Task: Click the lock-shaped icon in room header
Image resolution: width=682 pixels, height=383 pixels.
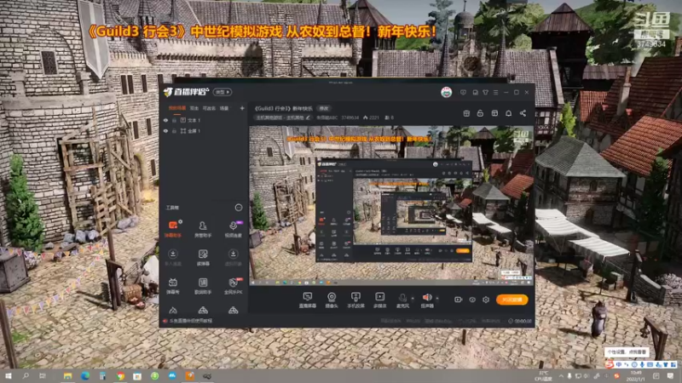Action: (480, 113)
